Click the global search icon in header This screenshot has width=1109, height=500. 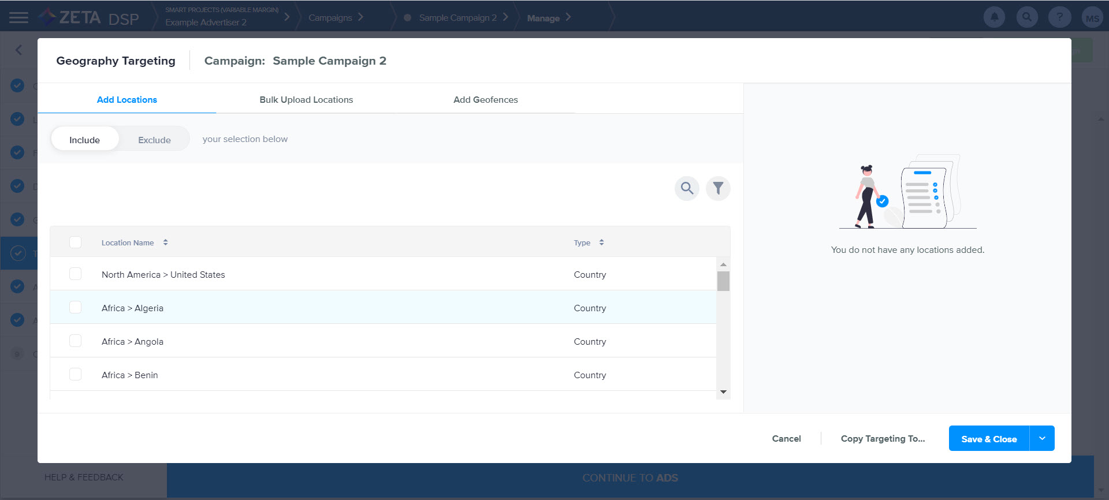[1027, 17]
